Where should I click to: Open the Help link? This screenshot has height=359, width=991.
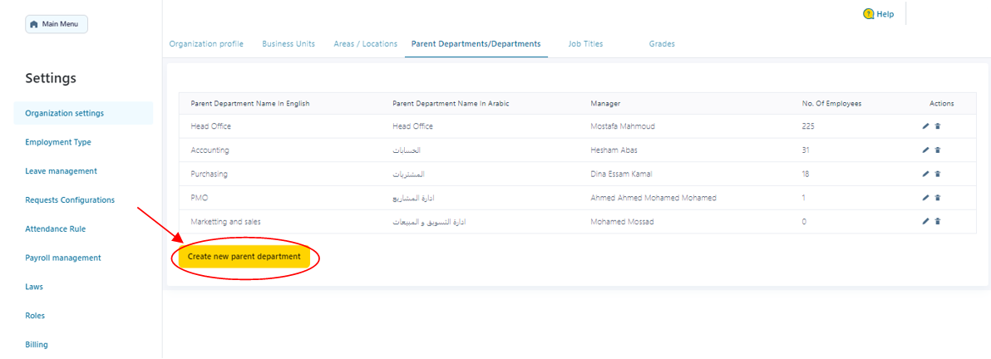(x=880, y=14)
